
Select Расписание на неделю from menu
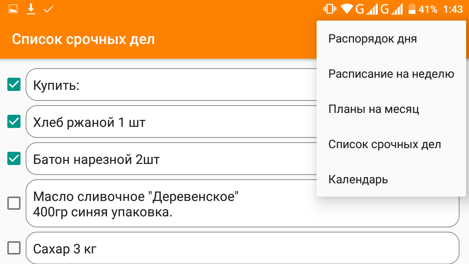tap(391, 74)
